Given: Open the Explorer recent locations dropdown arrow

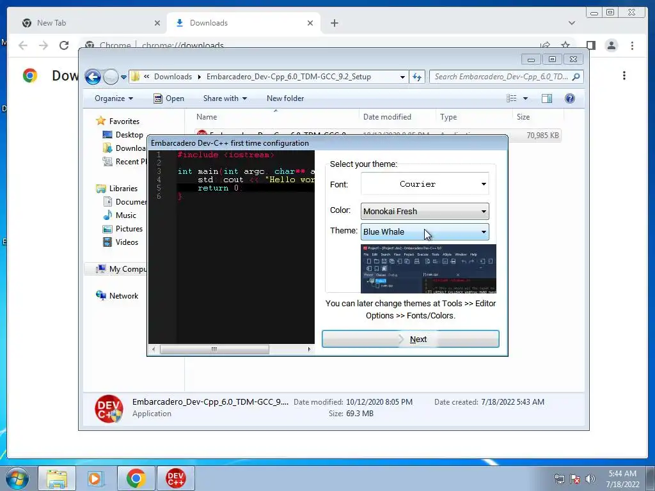Looking at the screenshot, I should [x=123, y=77].
